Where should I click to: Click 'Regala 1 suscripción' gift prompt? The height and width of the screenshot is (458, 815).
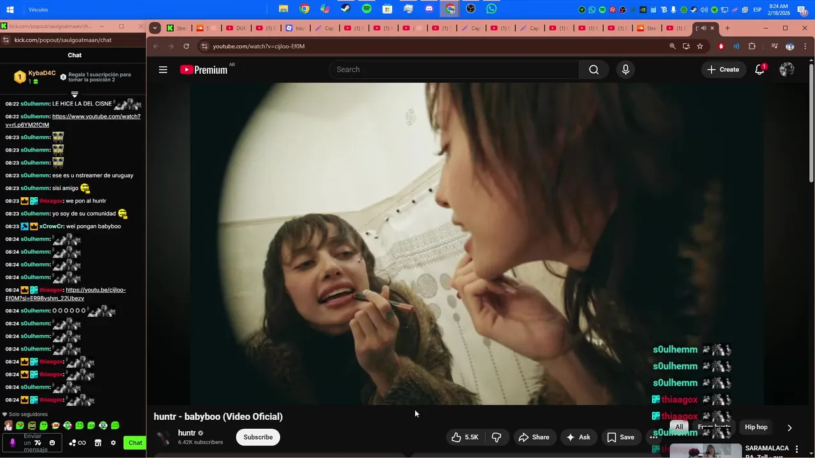[99, 77]
